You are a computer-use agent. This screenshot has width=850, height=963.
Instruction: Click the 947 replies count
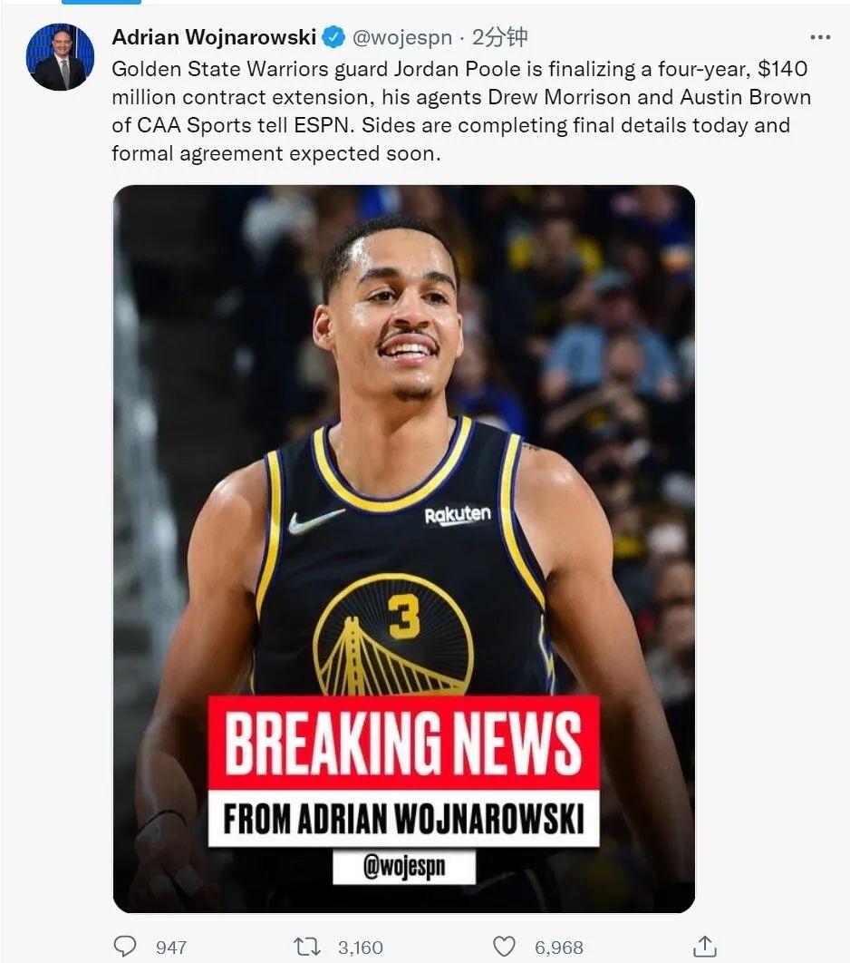point(171,947)
